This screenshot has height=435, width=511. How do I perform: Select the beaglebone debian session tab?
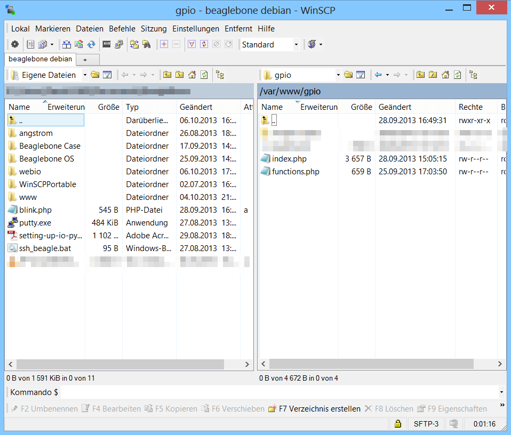(x=41, y=59)
